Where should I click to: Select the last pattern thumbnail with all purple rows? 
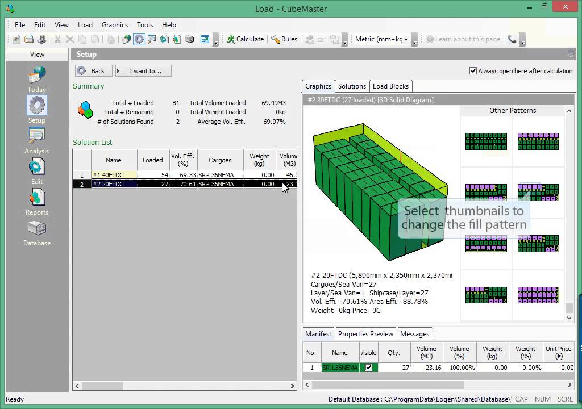click(538, 295)
